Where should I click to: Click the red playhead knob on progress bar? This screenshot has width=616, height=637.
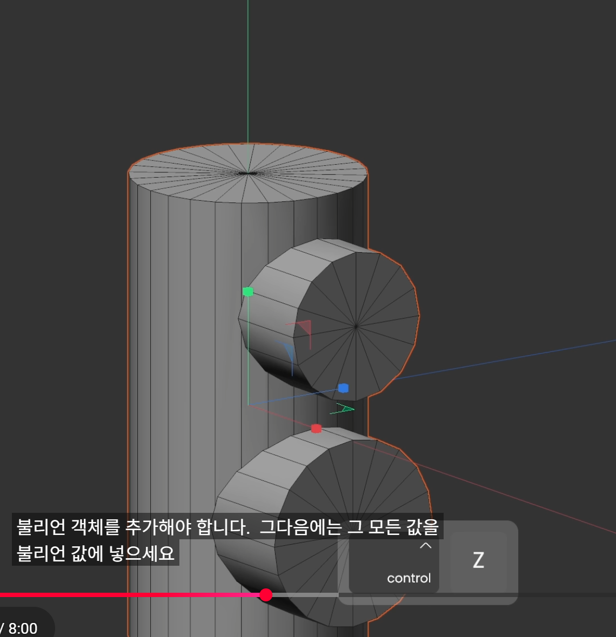pos(265,595)
